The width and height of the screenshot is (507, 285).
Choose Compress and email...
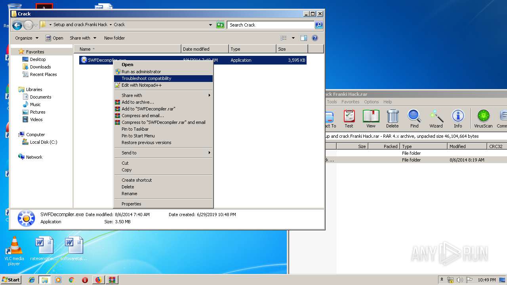click(163, 116)
